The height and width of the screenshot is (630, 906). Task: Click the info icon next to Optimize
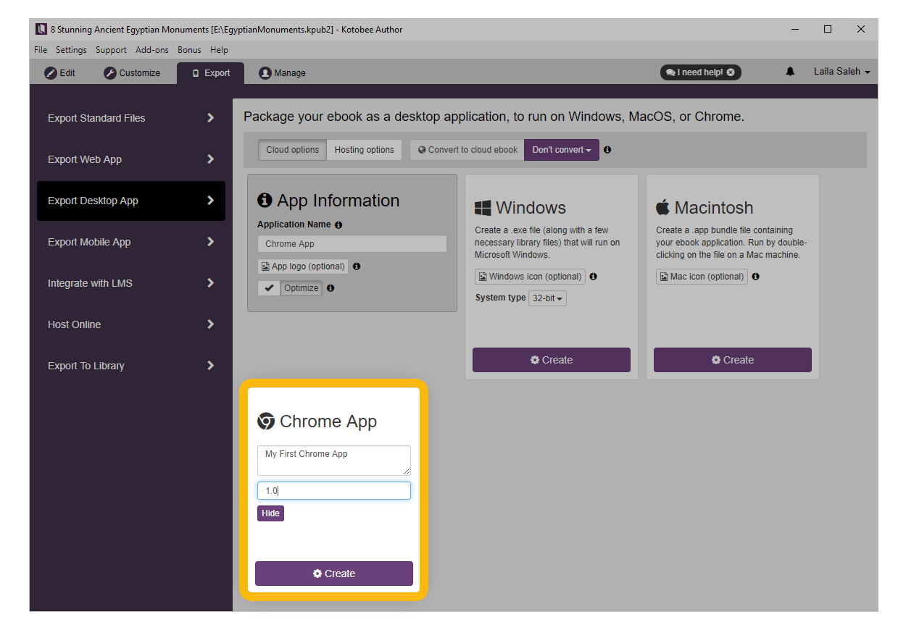tap(331, 288)
